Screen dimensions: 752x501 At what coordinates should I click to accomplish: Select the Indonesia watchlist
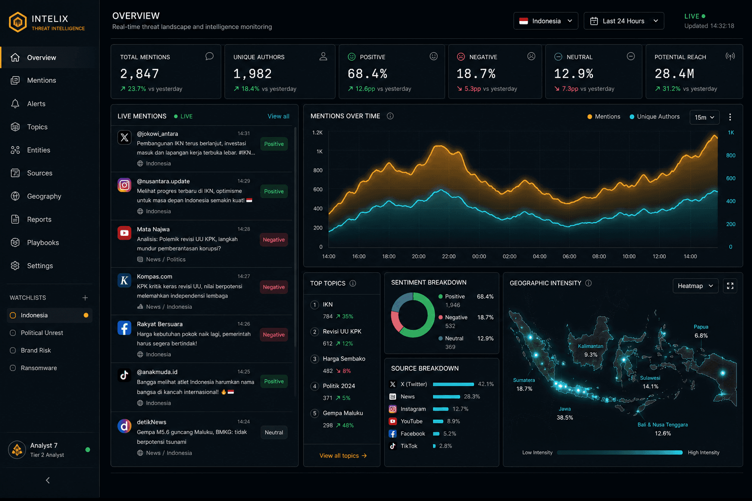click(49, 315)
